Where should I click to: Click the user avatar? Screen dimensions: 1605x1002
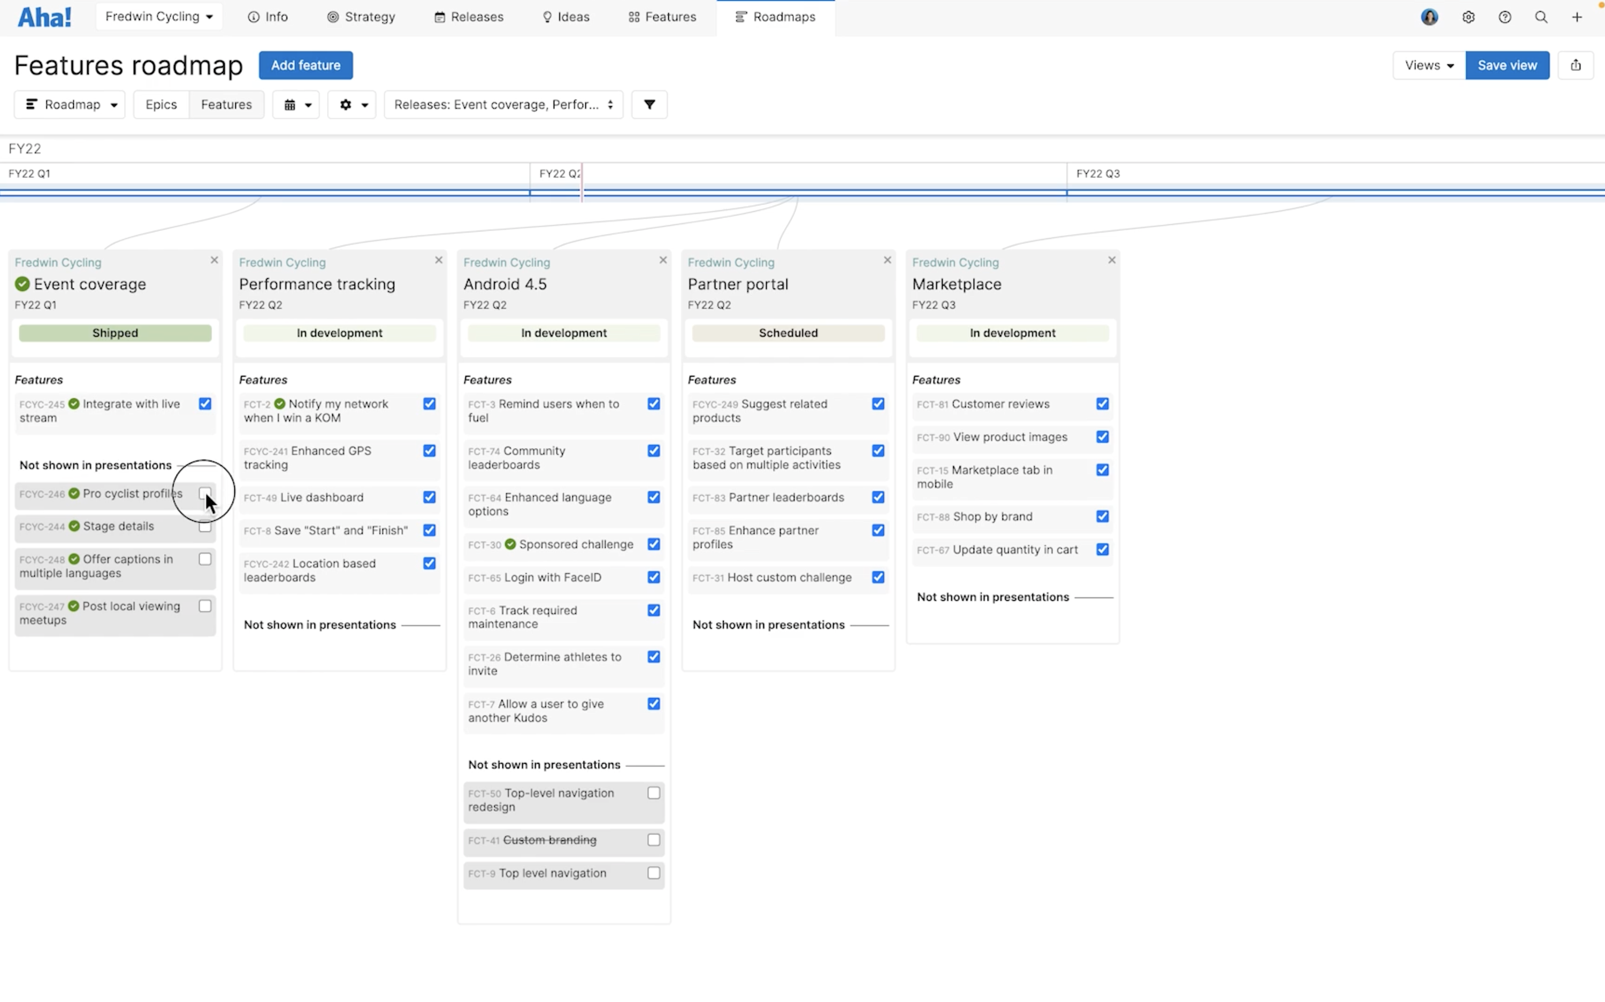click(1430, 17)
